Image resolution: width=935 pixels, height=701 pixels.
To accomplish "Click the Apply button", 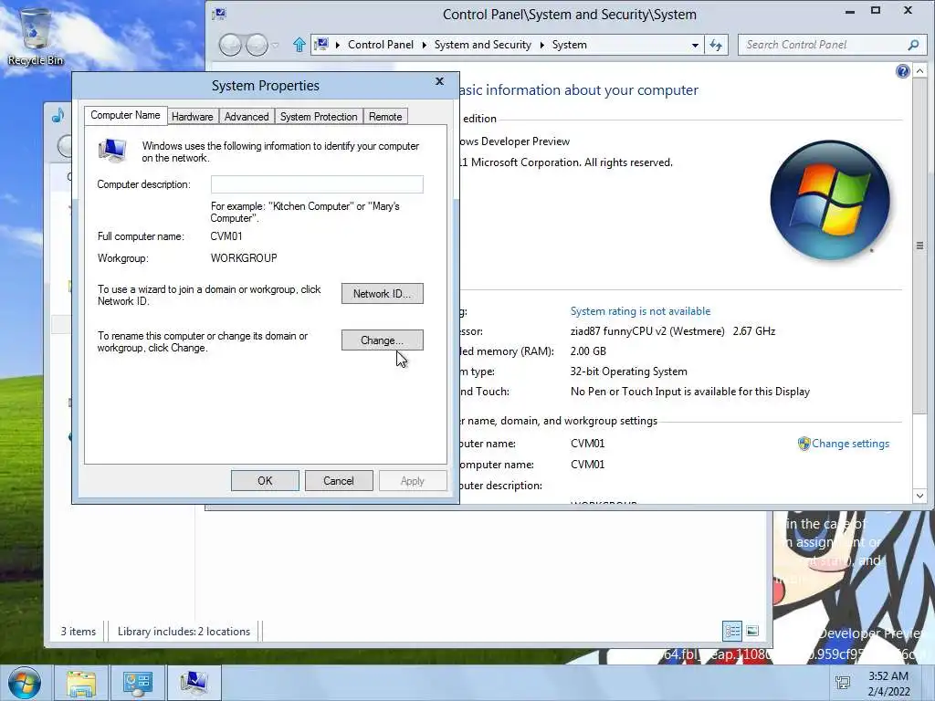I will [x=413, y=481].
